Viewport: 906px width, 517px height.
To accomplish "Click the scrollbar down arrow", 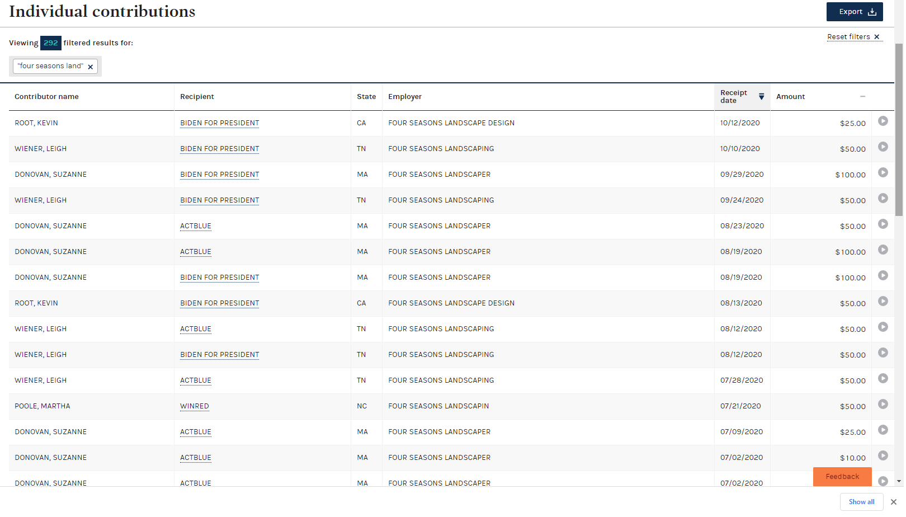I will click(x=899, y=481).
